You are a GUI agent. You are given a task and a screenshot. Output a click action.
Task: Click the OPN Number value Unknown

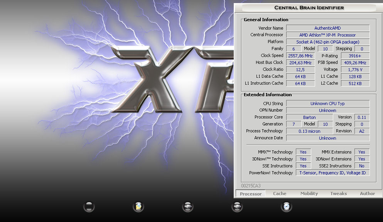click(x=327, y=110)
